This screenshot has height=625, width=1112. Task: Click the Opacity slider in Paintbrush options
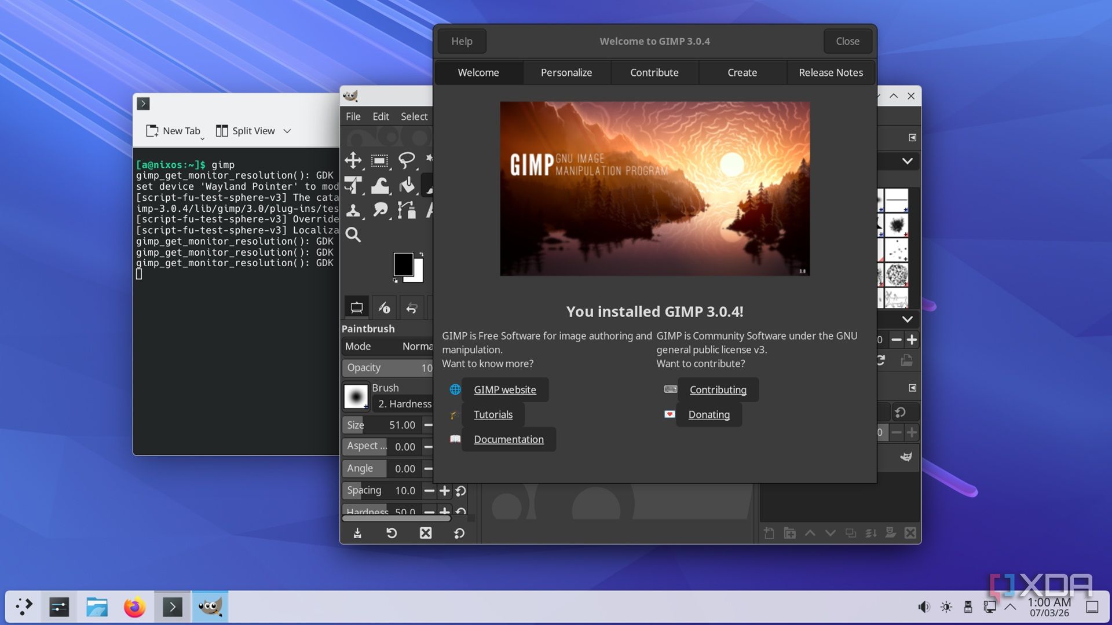387,367
